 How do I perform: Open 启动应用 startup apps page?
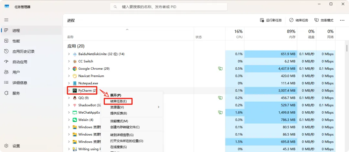click(31, 62)
